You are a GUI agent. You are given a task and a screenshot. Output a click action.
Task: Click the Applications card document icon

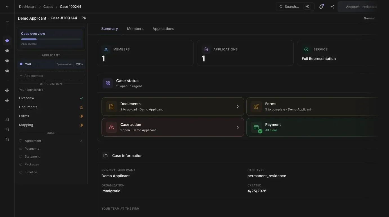[x=206, y=49]
